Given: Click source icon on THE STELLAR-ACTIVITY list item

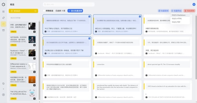Looking at the screenshot, I should tap(34, 99).
